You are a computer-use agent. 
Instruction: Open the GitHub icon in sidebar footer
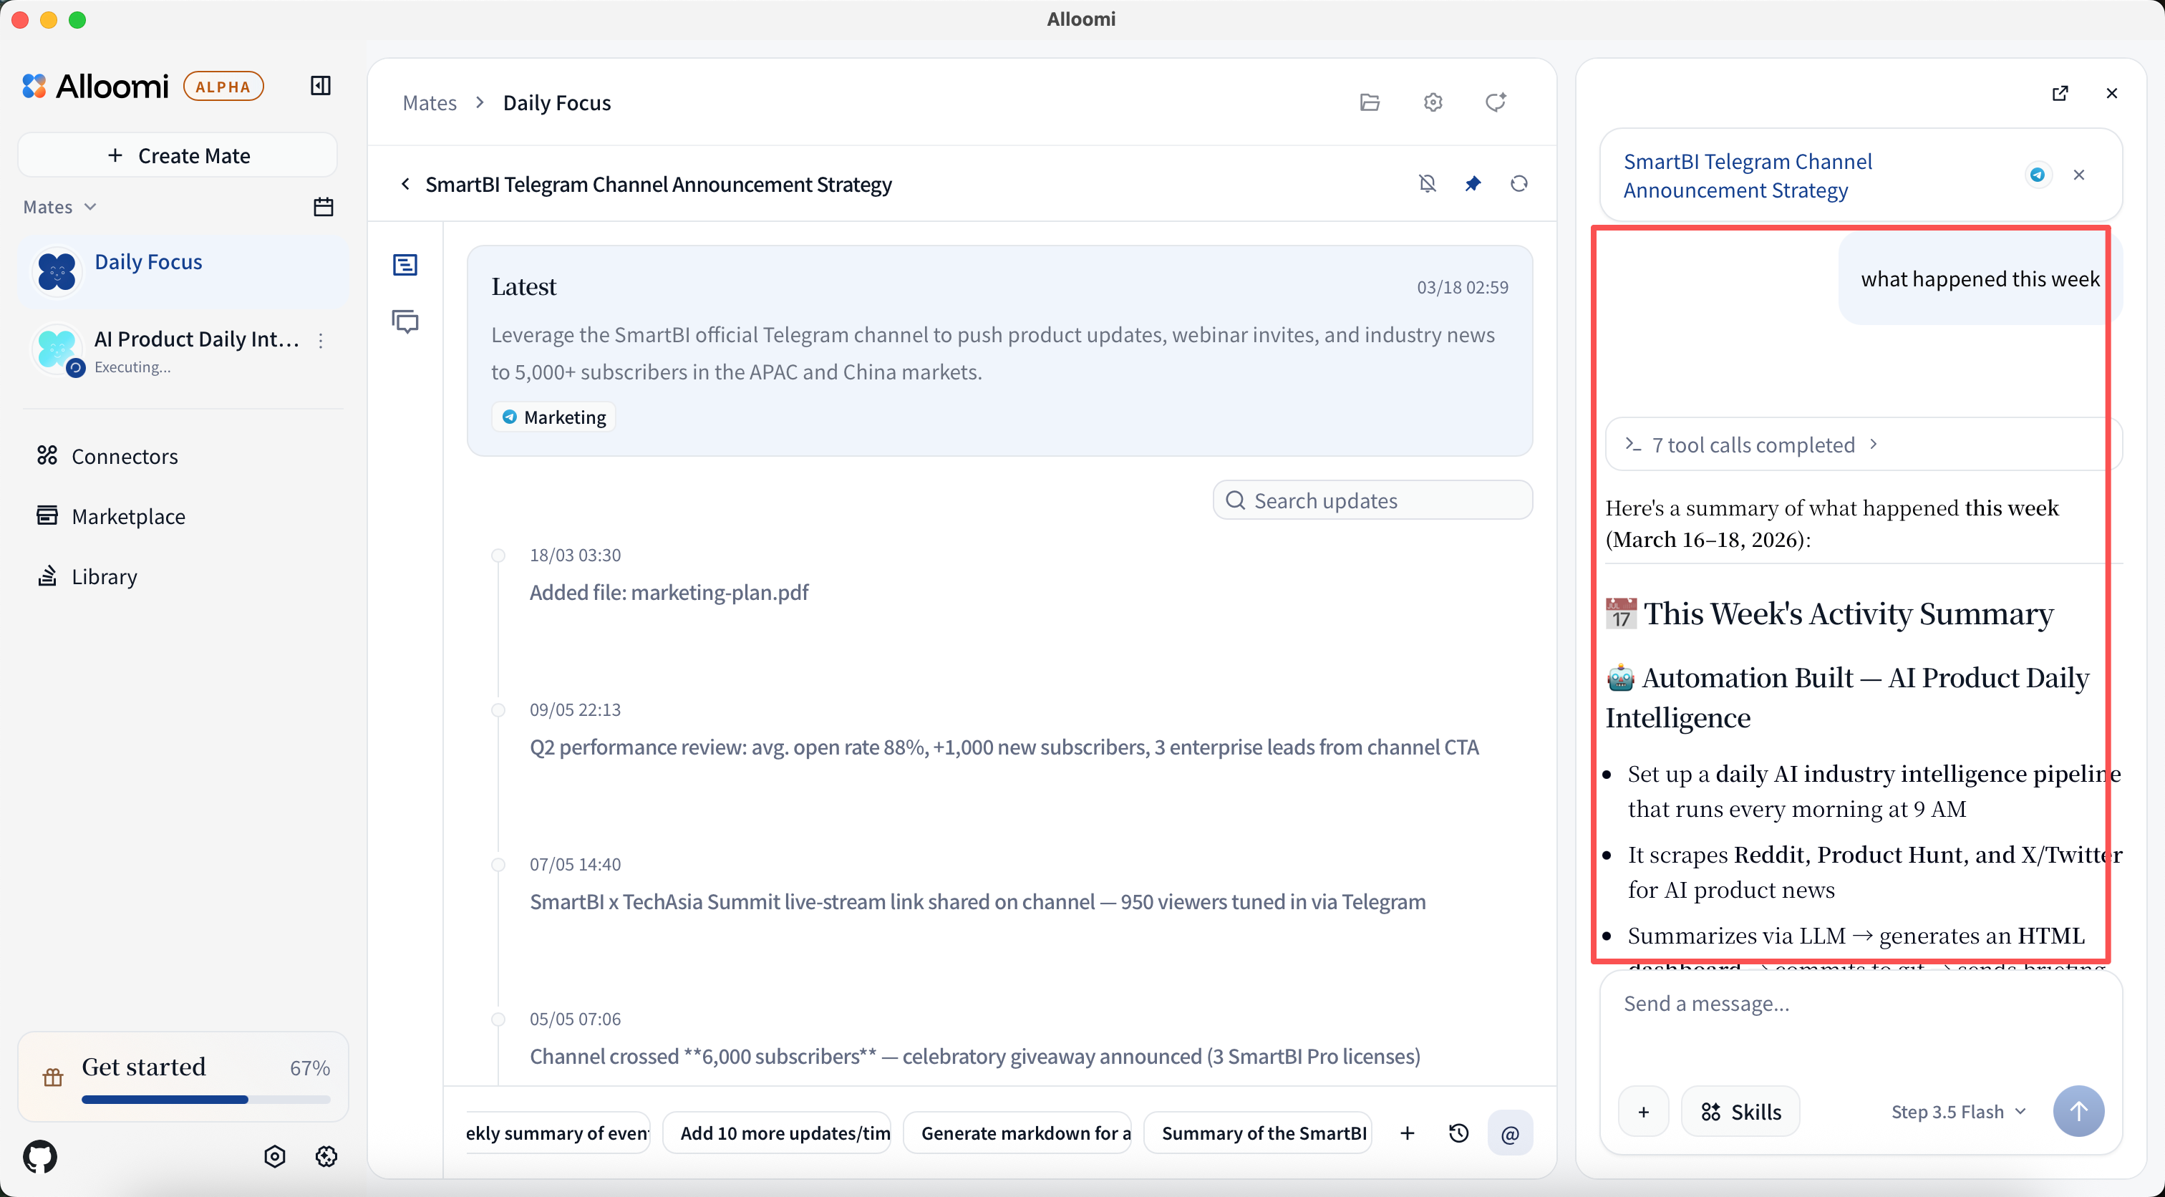click(x=40, y=1157)
